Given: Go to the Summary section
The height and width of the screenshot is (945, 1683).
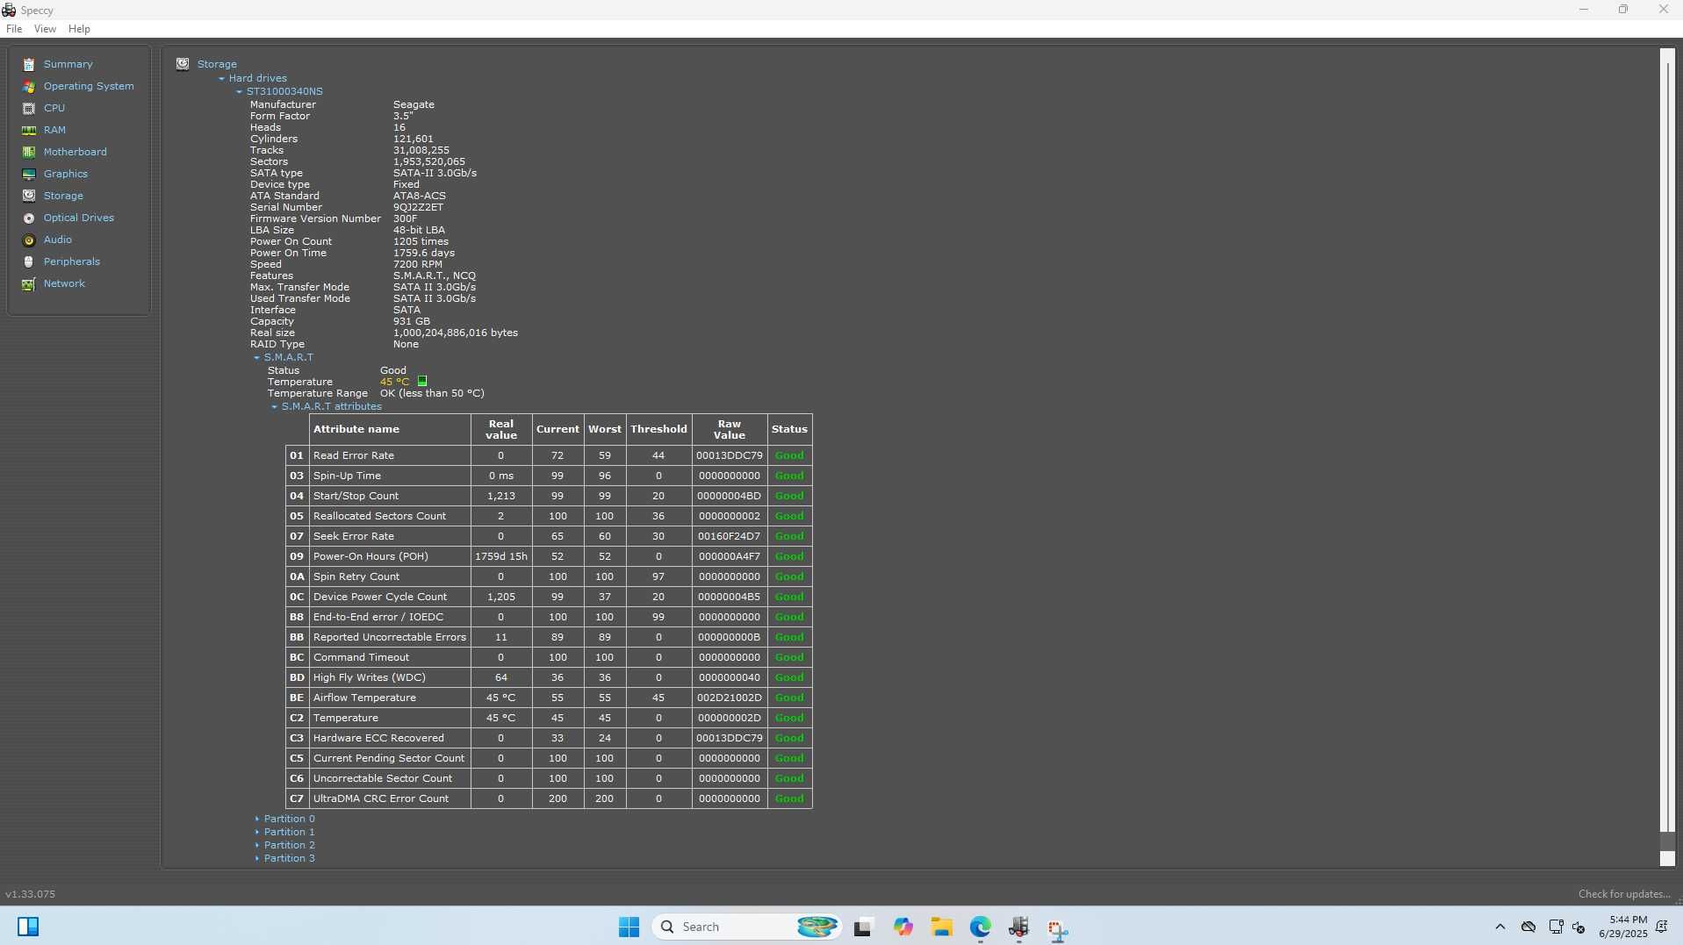Looking at the screenshot, I should click(68, 64).
